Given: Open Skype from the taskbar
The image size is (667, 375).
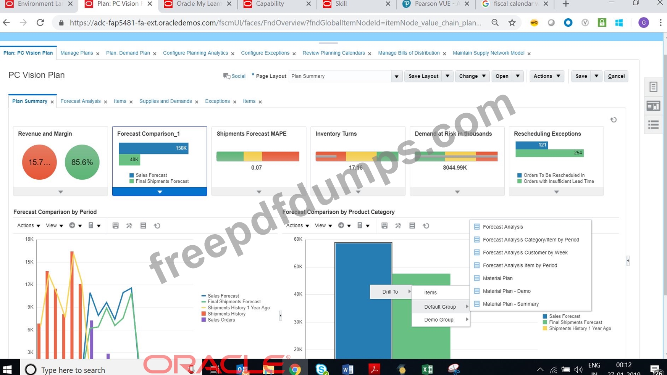Looking at the screenshot, I should point(321,369).
